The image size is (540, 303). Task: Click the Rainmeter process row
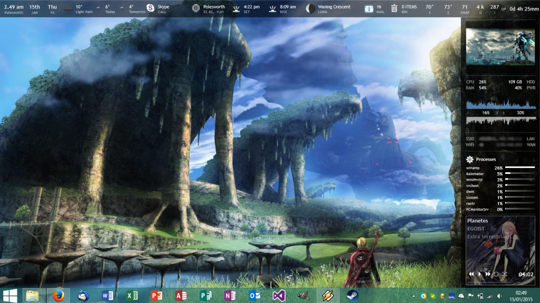coord(500,174)
